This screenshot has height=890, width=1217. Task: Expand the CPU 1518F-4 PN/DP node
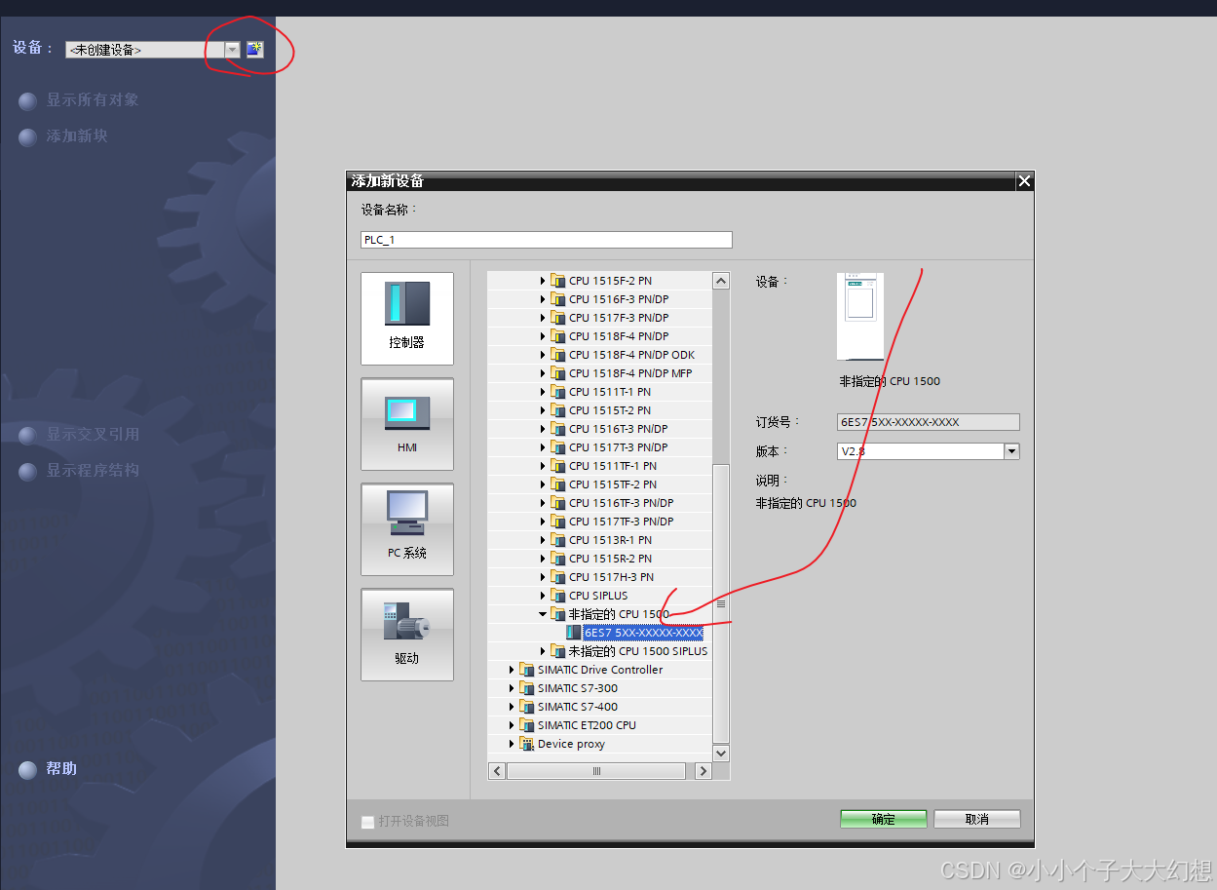[543, 336]
